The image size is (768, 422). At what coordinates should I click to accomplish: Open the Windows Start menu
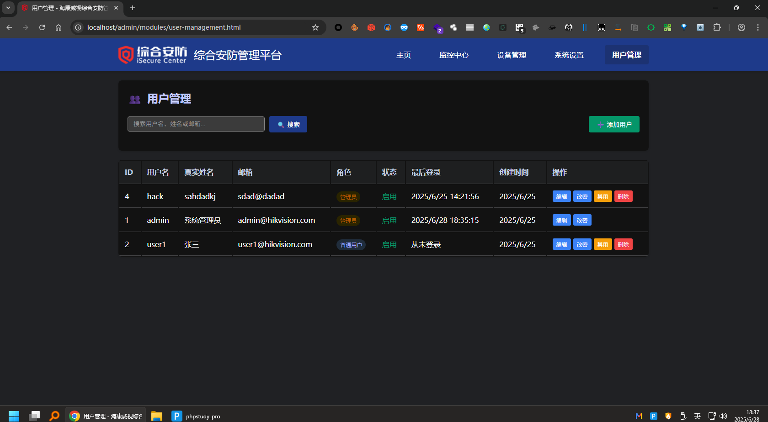[x=14, y=416]
